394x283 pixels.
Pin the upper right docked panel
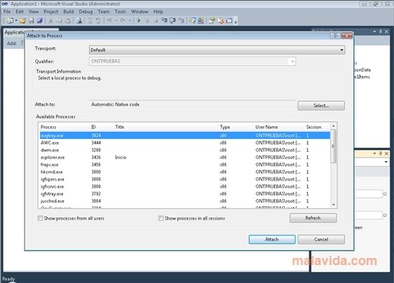coord(380,32)
